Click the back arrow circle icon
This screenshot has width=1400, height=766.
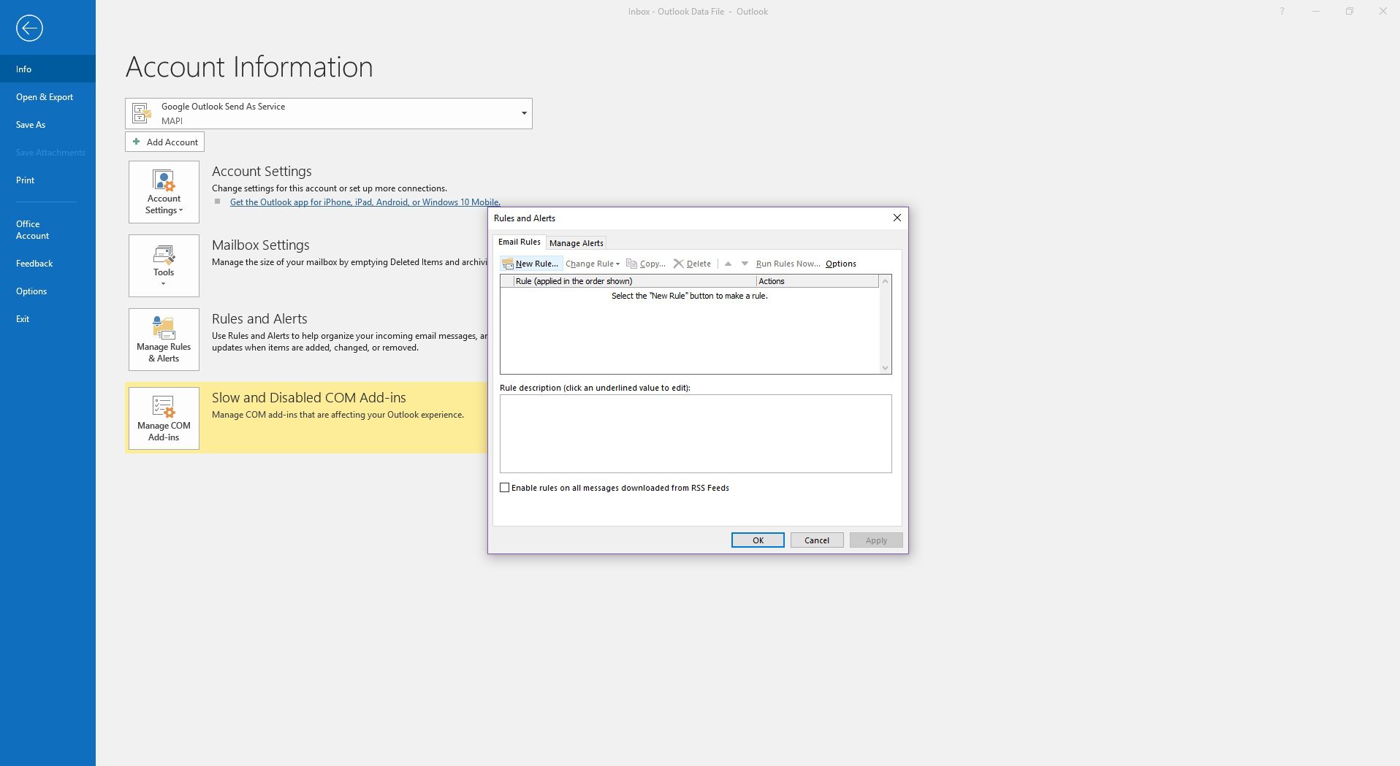[x=29, y=28]
